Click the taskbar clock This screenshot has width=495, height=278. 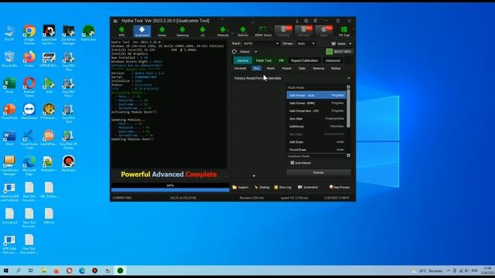point(487,270)
